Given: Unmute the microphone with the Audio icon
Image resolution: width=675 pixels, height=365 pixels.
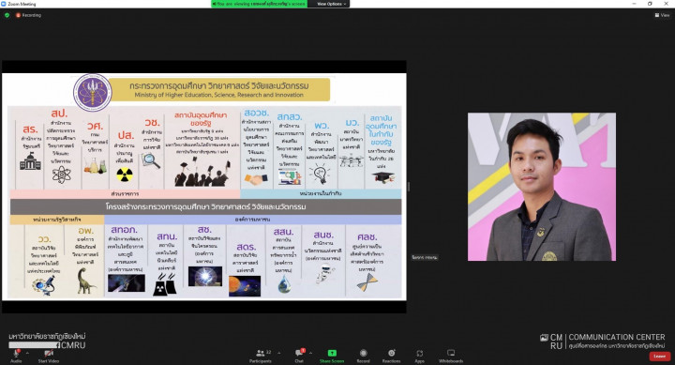Looking at the screenshot, I should (x=16, y=356).
